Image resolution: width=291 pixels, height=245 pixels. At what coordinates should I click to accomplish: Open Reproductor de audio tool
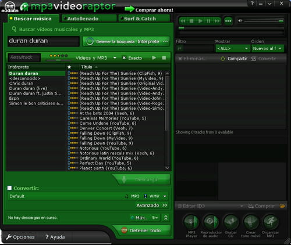(211, 222)
